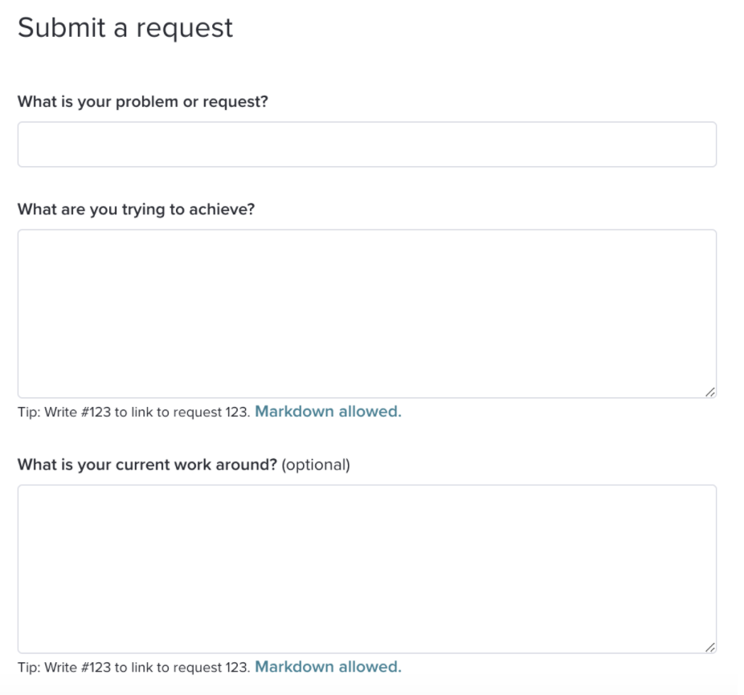Click the word 'allowed.' in the upper Markdown link
This screenshot has height=695, width=744.
pyautogui.click(x=370, y=412)
